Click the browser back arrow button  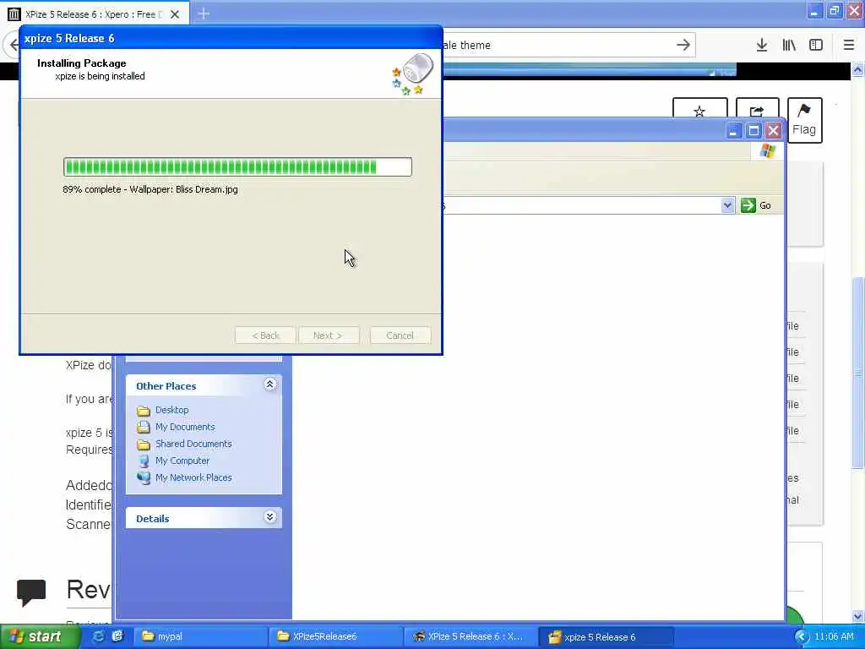coord(14,45)
